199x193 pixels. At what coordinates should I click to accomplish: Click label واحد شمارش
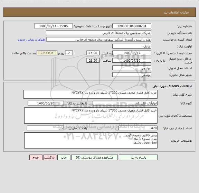coord(78,128)
